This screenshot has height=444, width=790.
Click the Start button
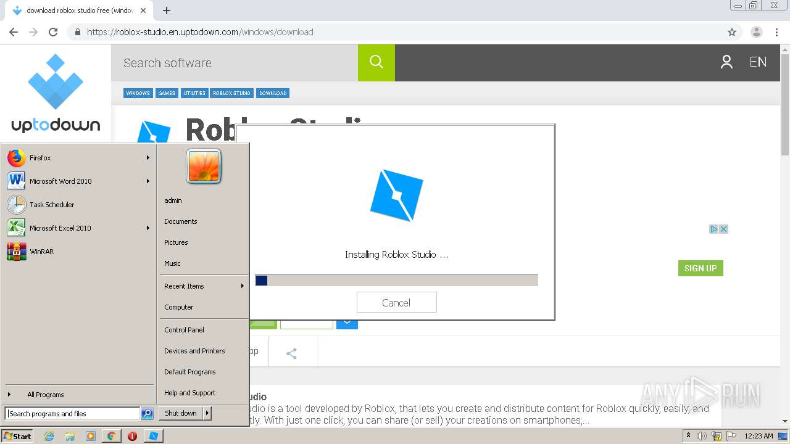[x=17, y=436]
